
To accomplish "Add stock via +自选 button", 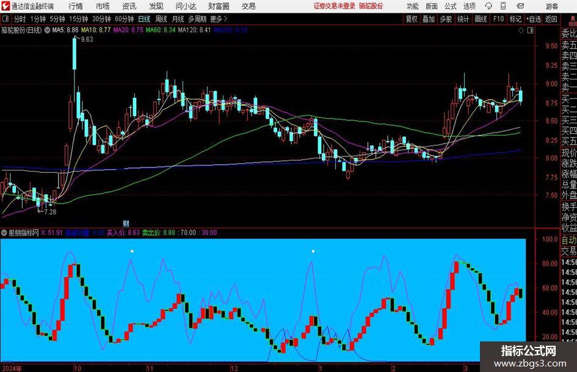I will coord(534,19).
